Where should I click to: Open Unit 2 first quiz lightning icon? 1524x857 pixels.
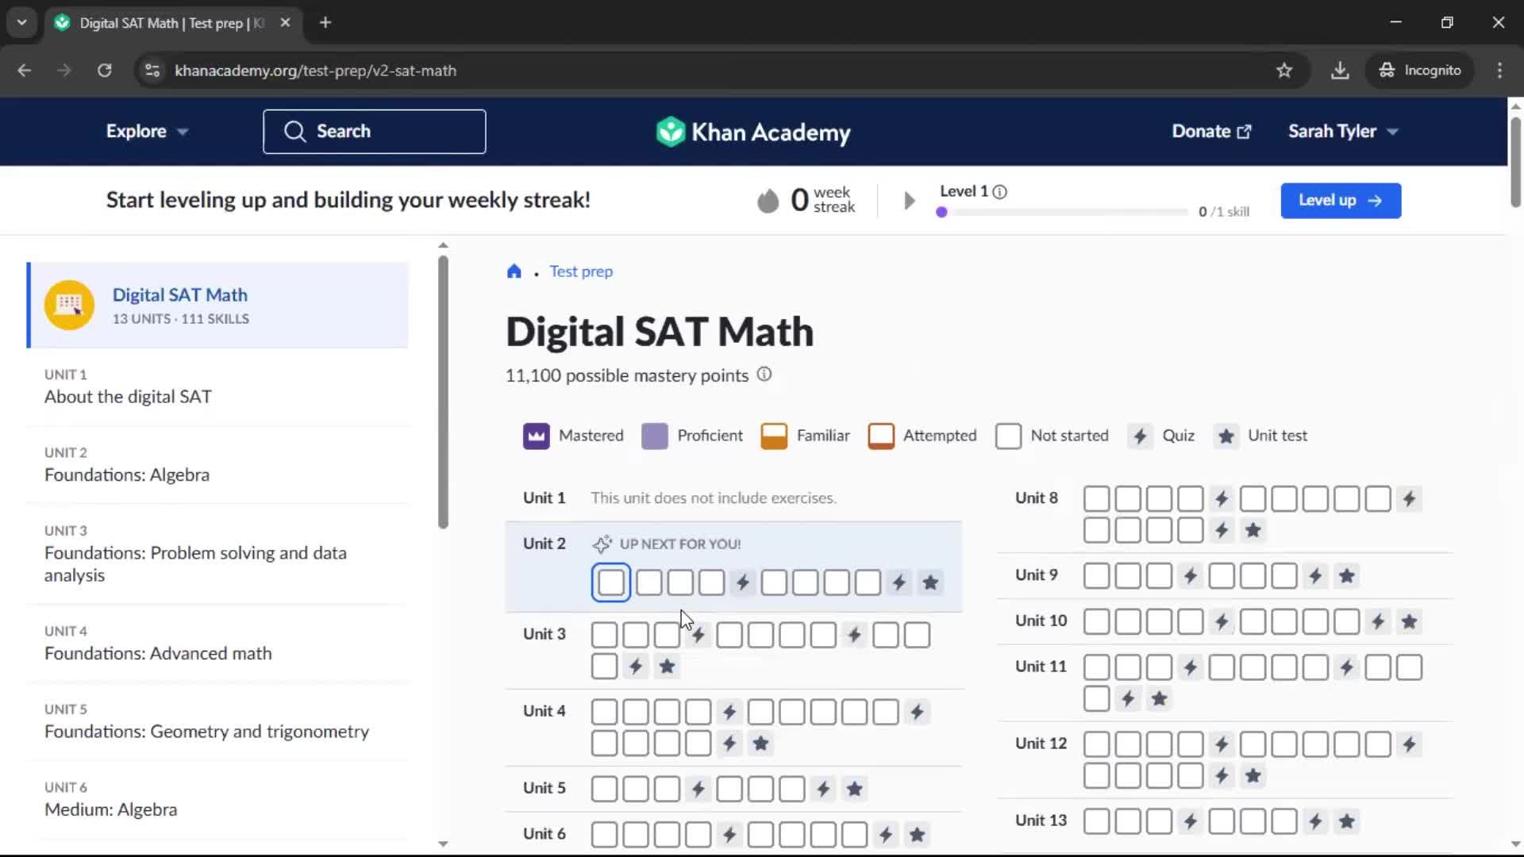742,582
